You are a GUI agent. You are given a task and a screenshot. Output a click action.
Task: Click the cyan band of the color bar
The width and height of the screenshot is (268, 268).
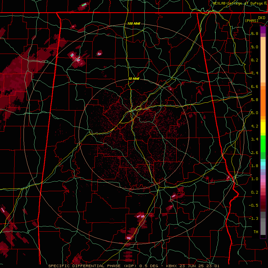[x=263, y=164]
